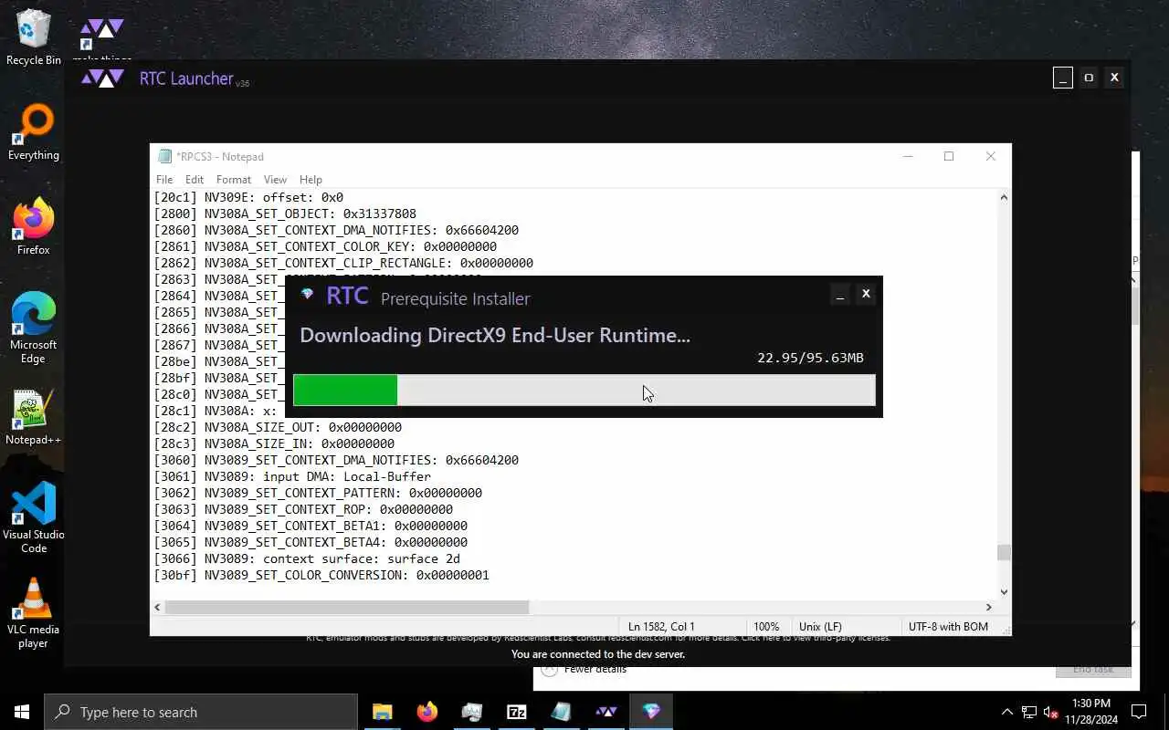Minimize the RTC Prerequisite Installer

(x=840, y=294)
